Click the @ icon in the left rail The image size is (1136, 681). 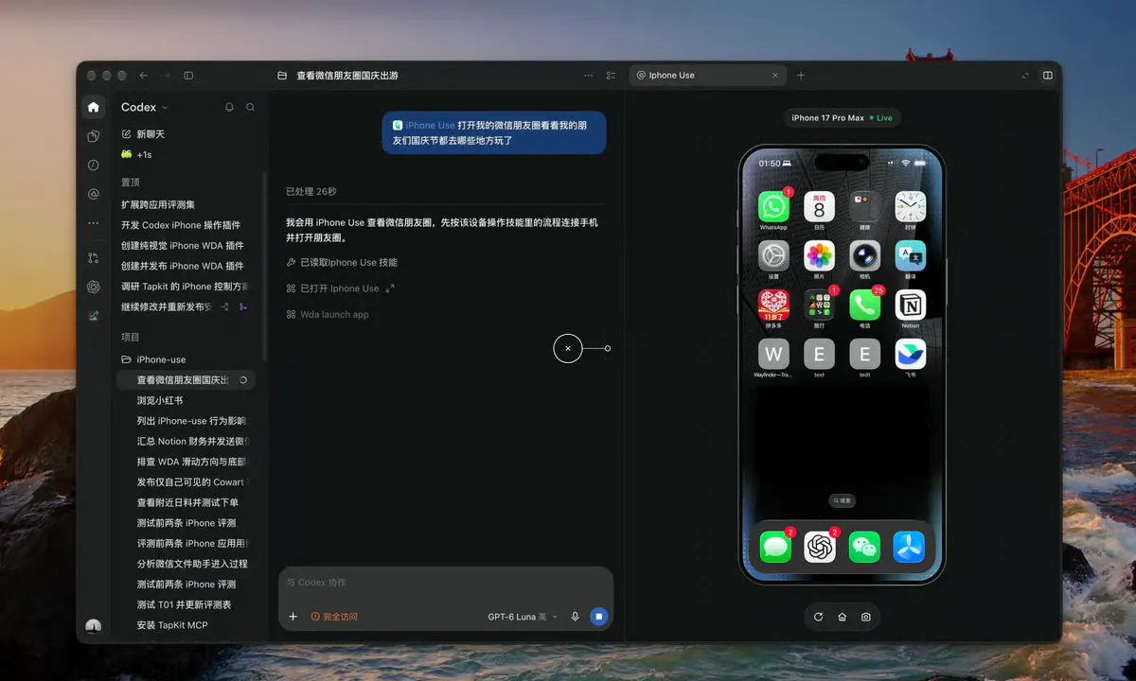(x=93, y=194)
